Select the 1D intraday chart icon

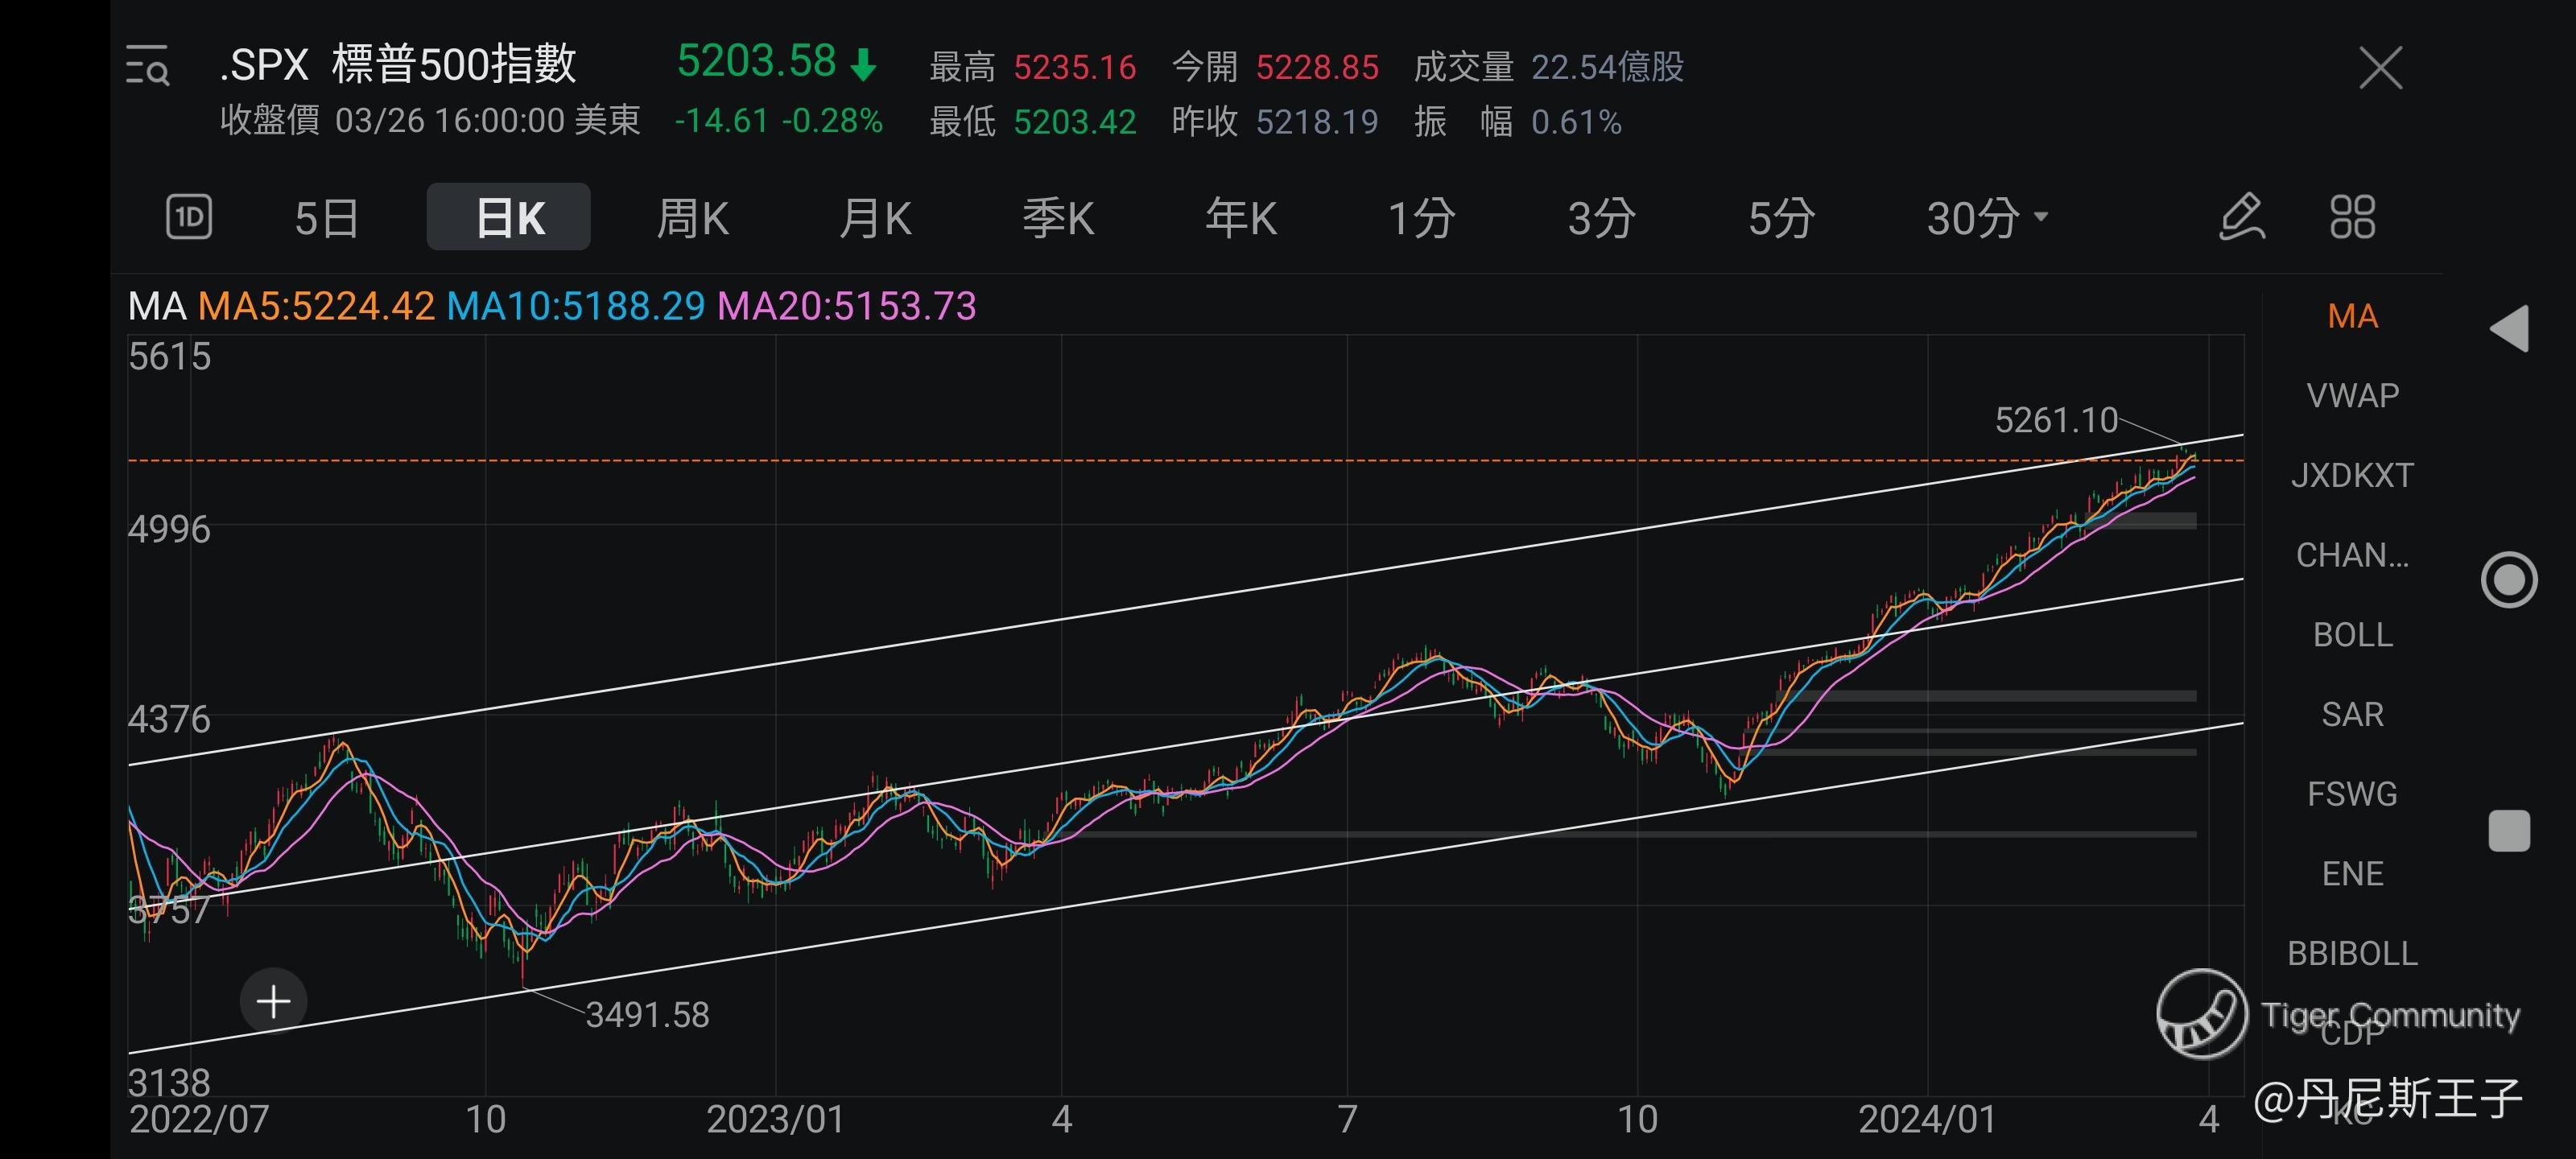(189, 217)
